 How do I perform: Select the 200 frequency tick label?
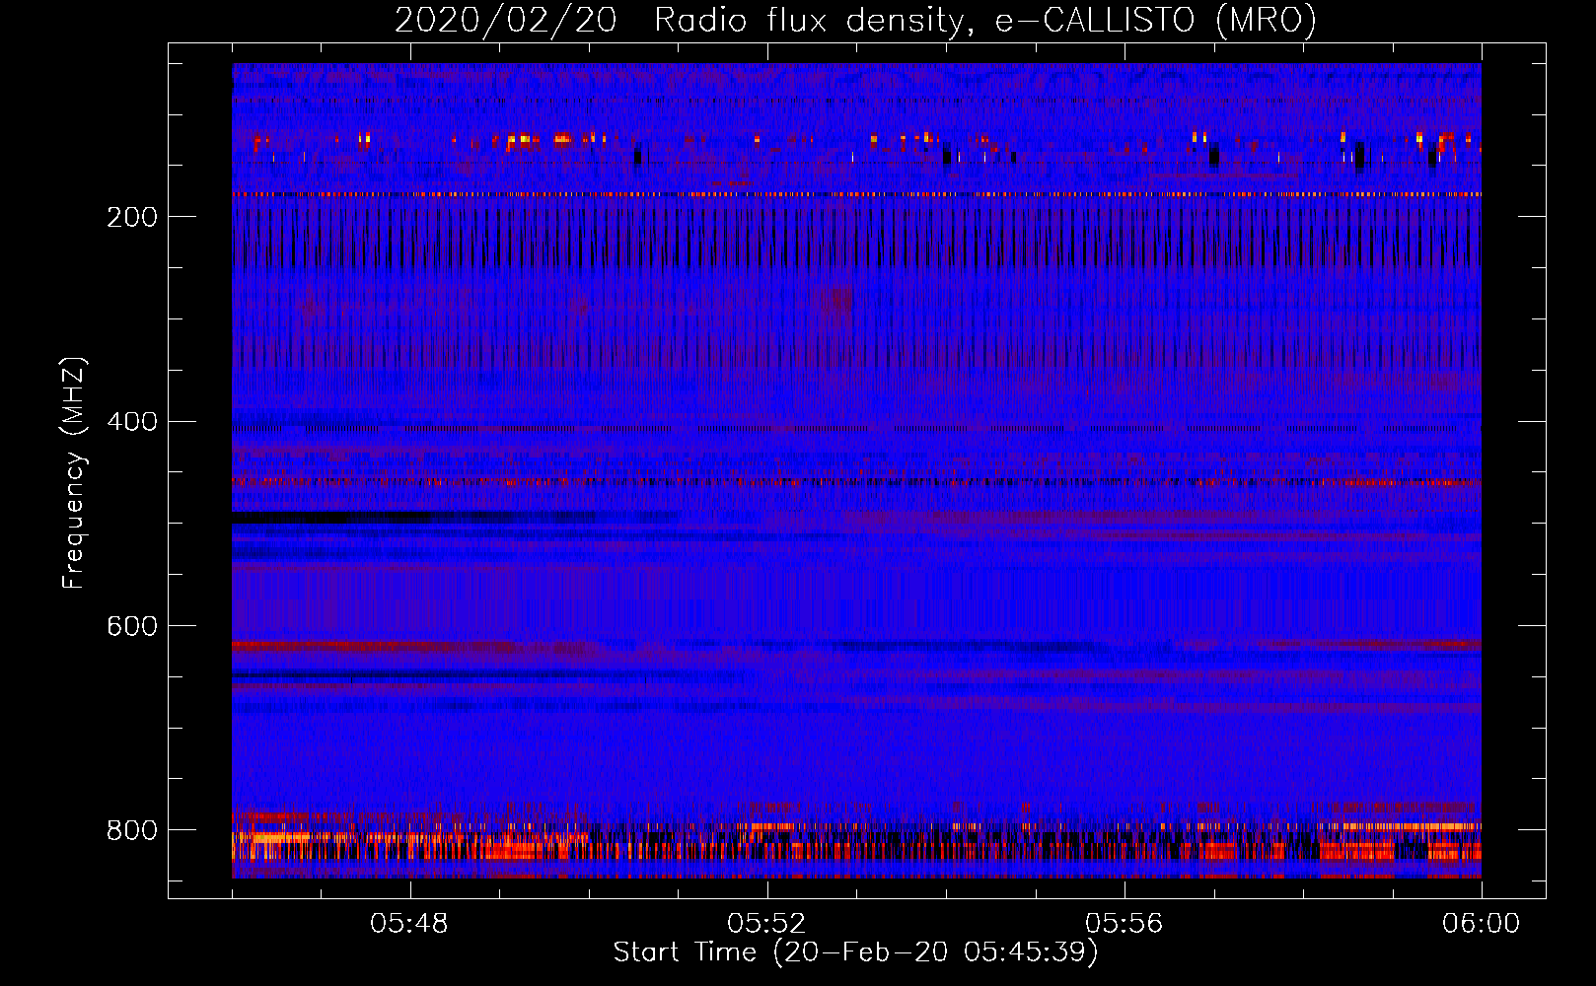pyautogui.click(x=132, y=217)
